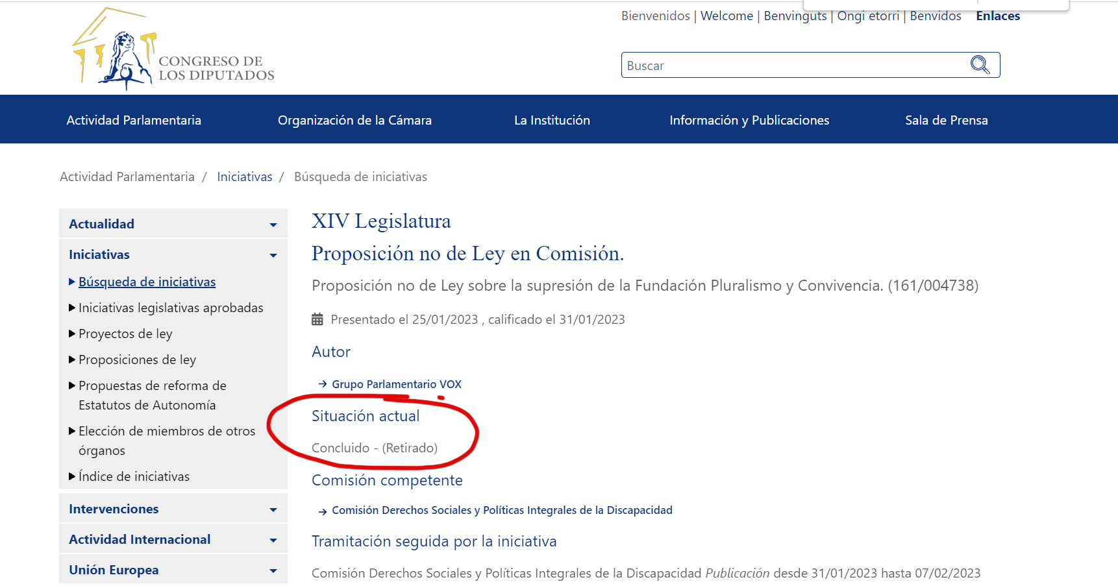The width and height of the screenshot is (1118, 586).
Task: Click the Grupo Parlamentario VOX link
Action: 396,384
